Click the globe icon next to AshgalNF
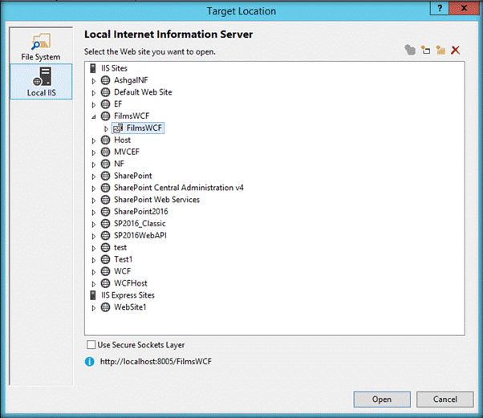Image resolution: width=483 pixels, height=418 pixels. [x=105, y=80]
